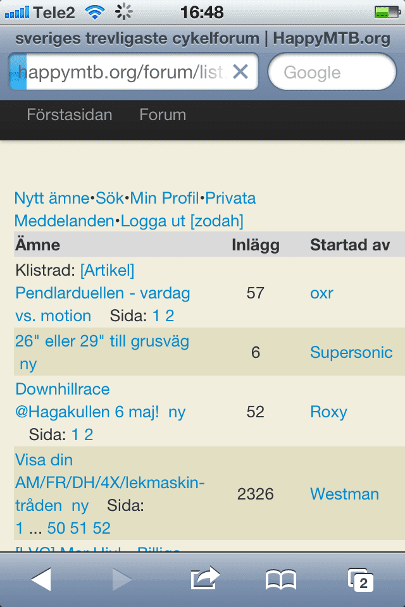View Westman's profile link

pos(344,494)
